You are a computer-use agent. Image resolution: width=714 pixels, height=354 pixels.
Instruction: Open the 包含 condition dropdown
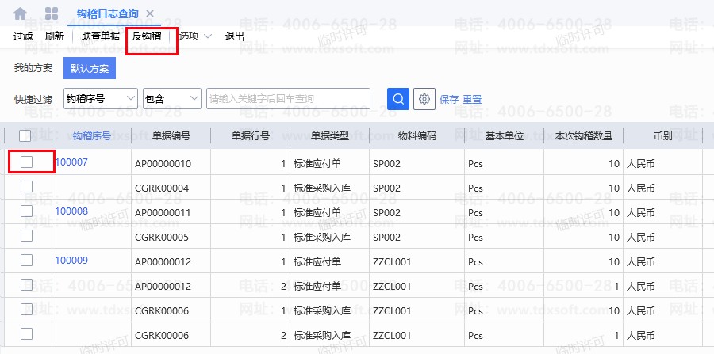[171, 99]
